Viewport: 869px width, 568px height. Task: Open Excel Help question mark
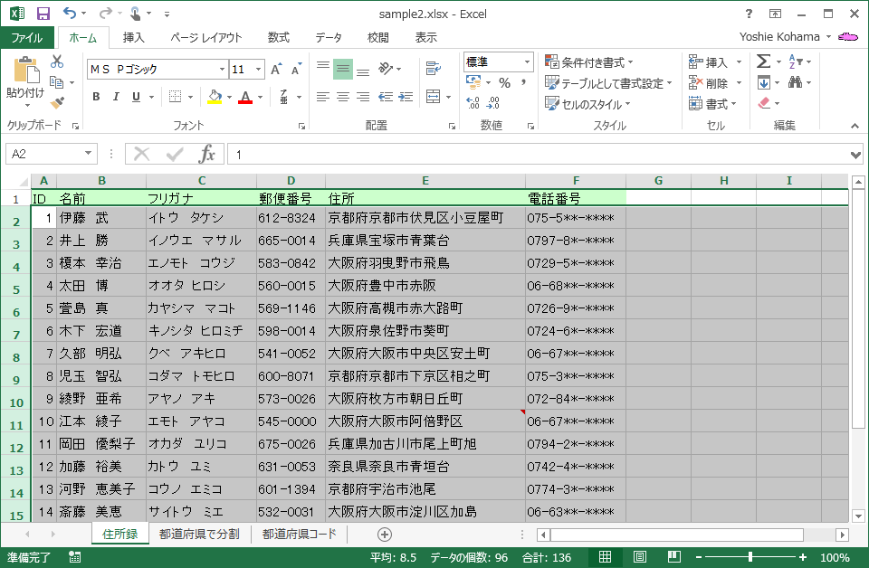(749, 14)
